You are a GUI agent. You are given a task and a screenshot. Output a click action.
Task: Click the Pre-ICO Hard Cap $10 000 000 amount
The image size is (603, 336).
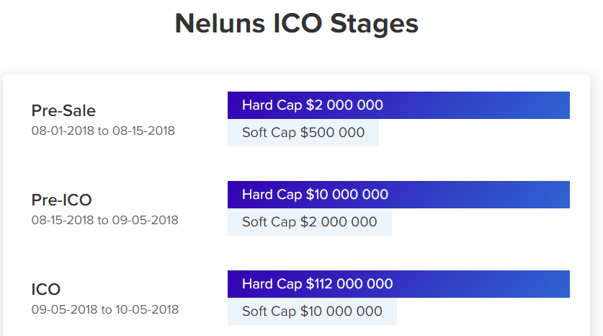(347, 195)
